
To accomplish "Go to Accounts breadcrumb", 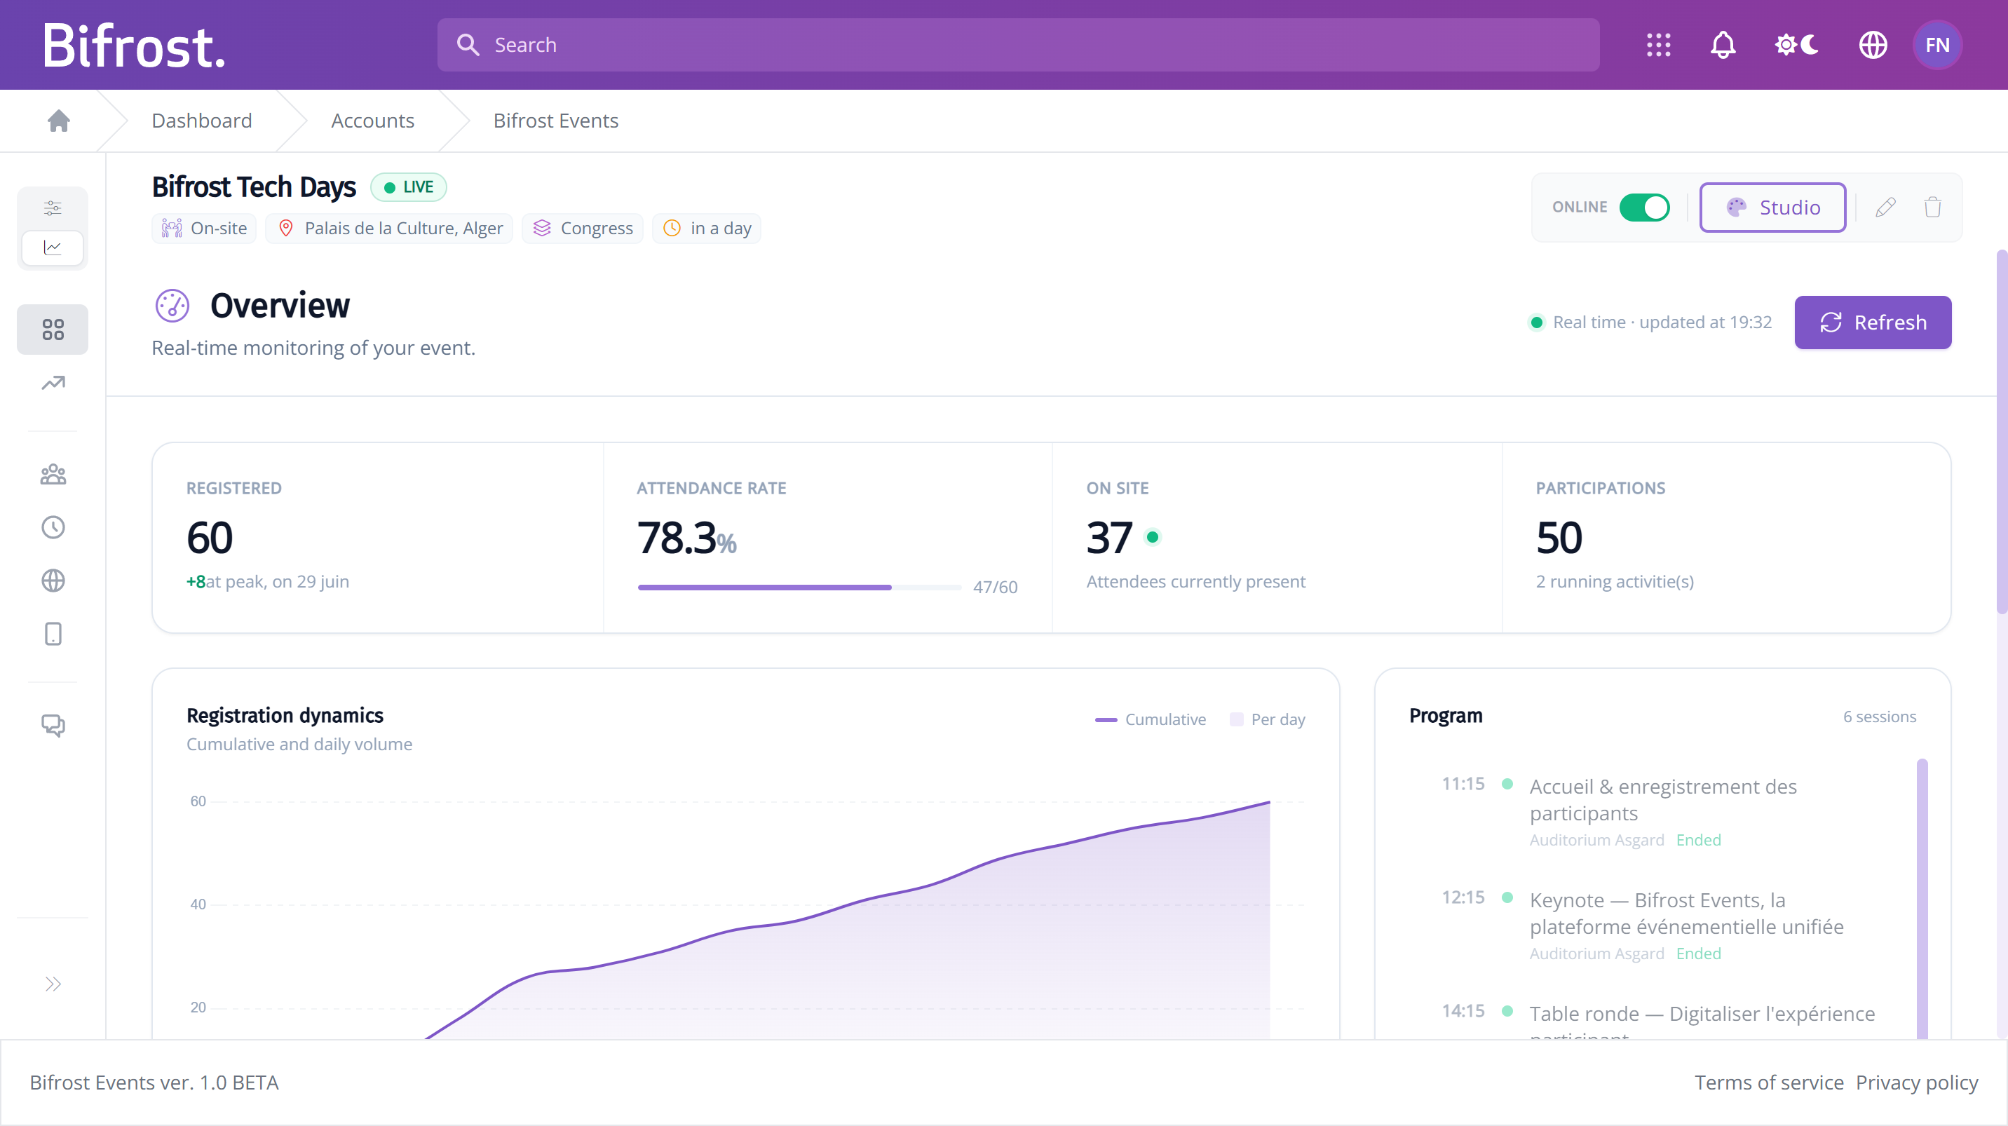I will [372, 121].
